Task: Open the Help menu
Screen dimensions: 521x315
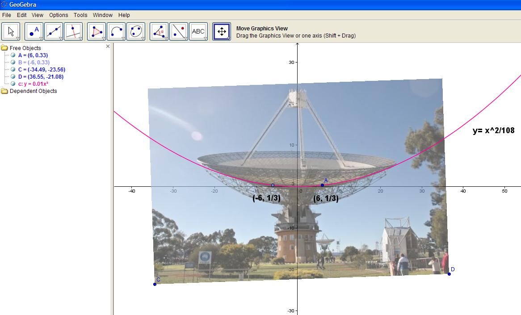Action: tap(124, 15)
